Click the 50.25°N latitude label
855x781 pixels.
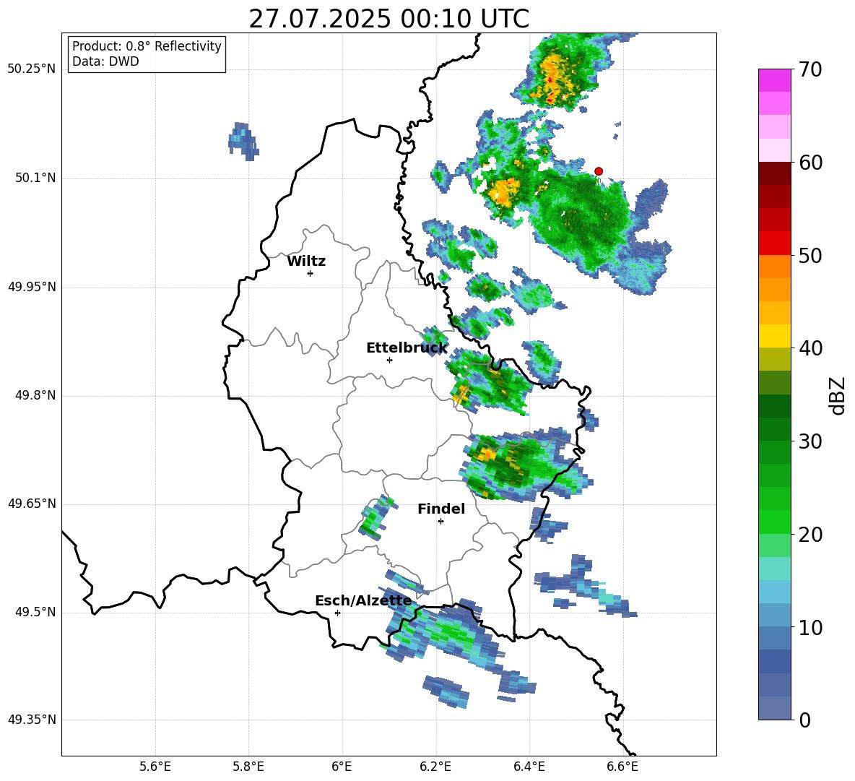point(32,69)
